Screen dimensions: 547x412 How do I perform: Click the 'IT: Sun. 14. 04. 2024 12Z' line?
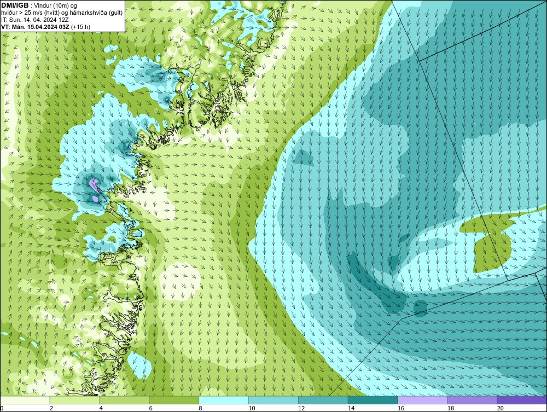35,20
